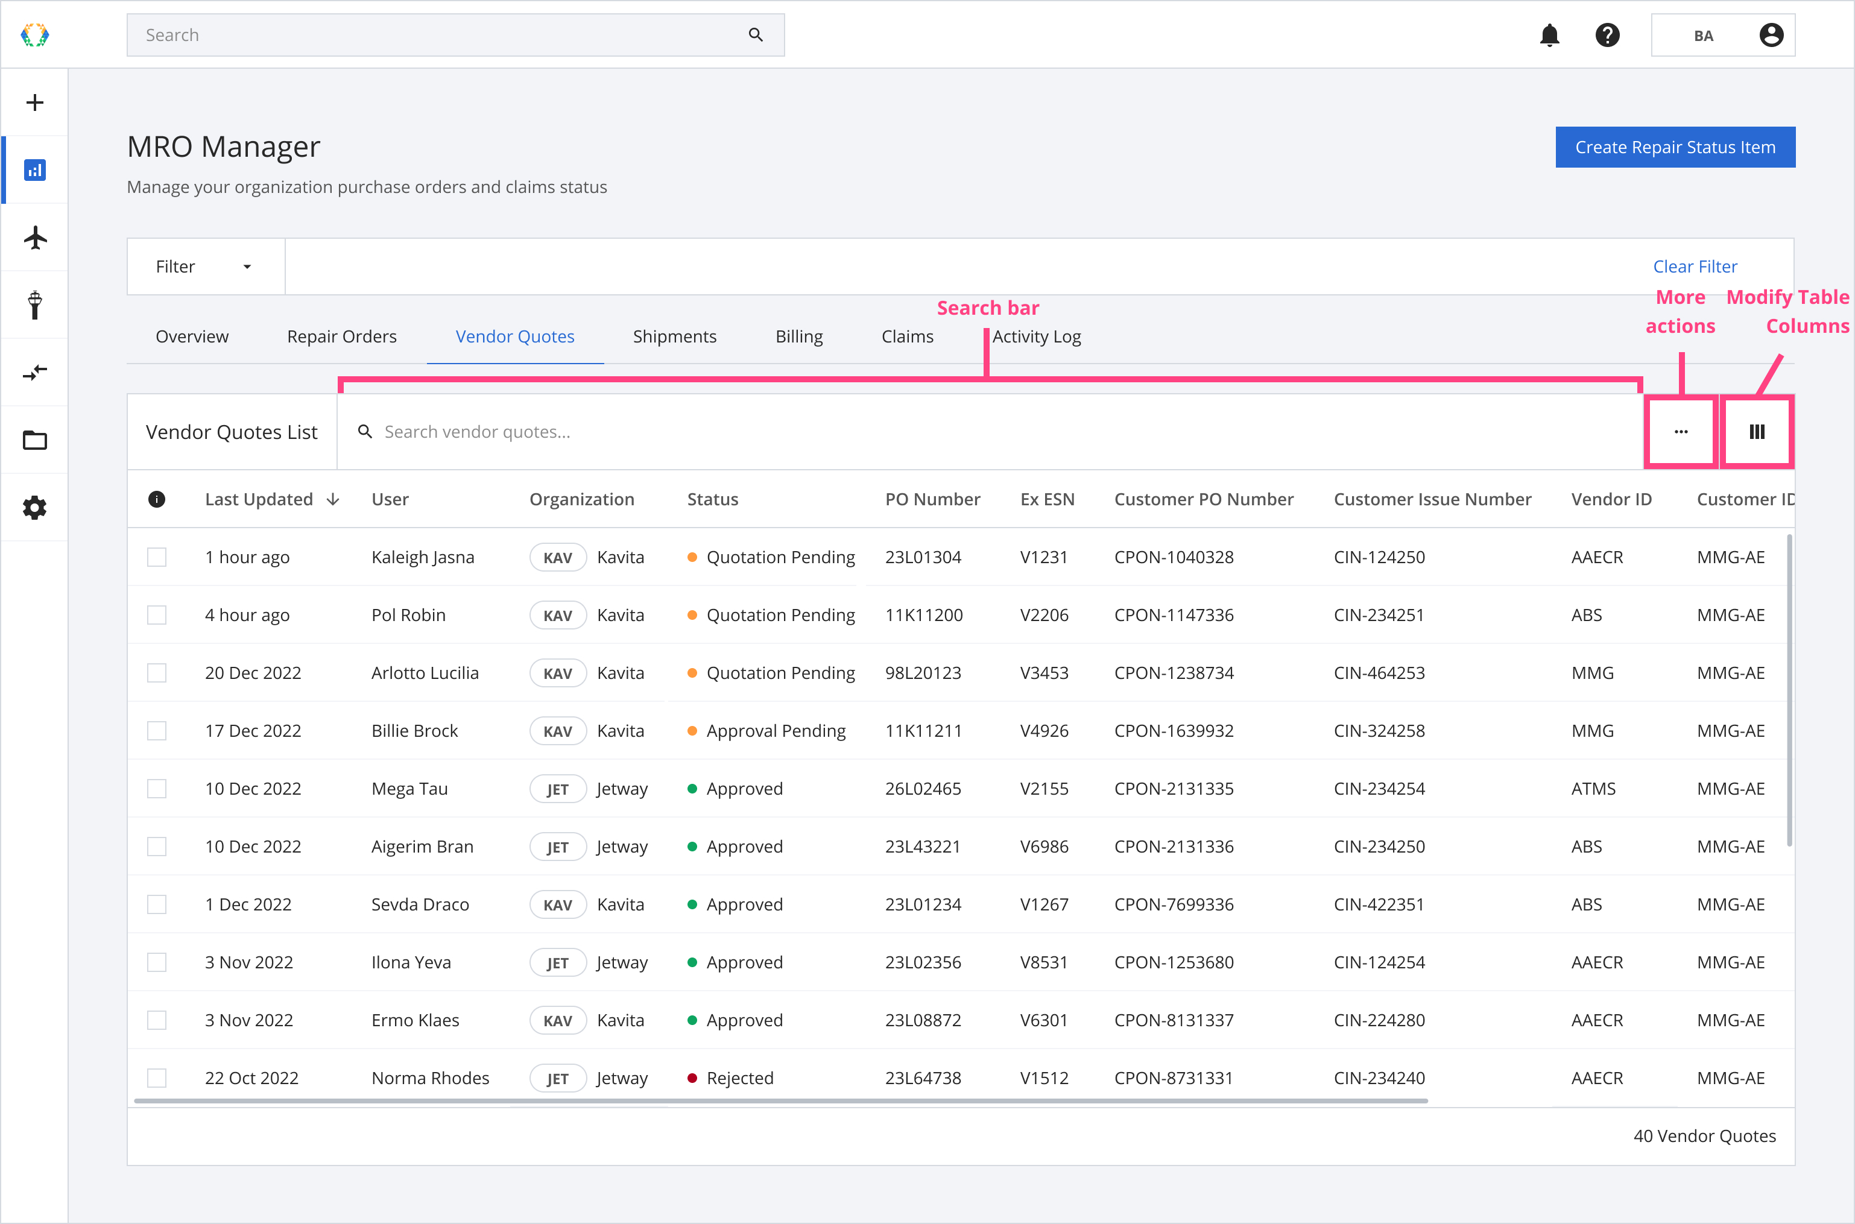Click the magnifier icon in vendor quotes search
Image resolution: width=1855 pixels, height=1224 pixels.
coord(365,432)
